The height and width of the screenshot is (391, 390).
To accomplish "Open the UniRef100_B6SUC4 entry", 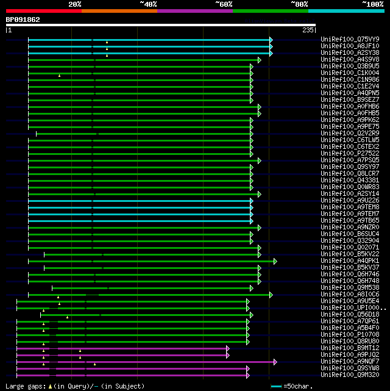I will 350,234.
